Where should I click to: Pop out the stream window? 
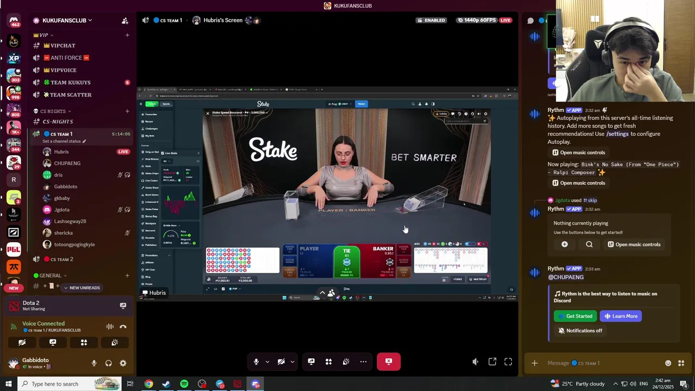492,362
